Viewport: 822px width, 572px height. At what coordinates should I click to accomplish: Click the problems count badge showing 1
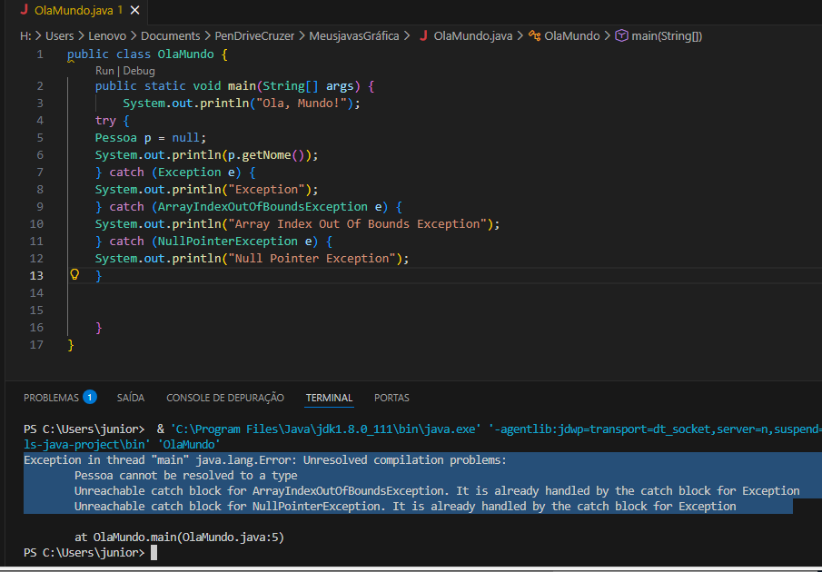pyautogui.click(x=90, y=397)
